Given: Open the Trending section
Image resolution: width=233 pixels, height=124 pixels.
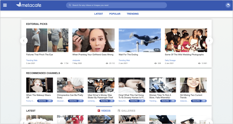Looking at the screenshot, I should 133,14.
